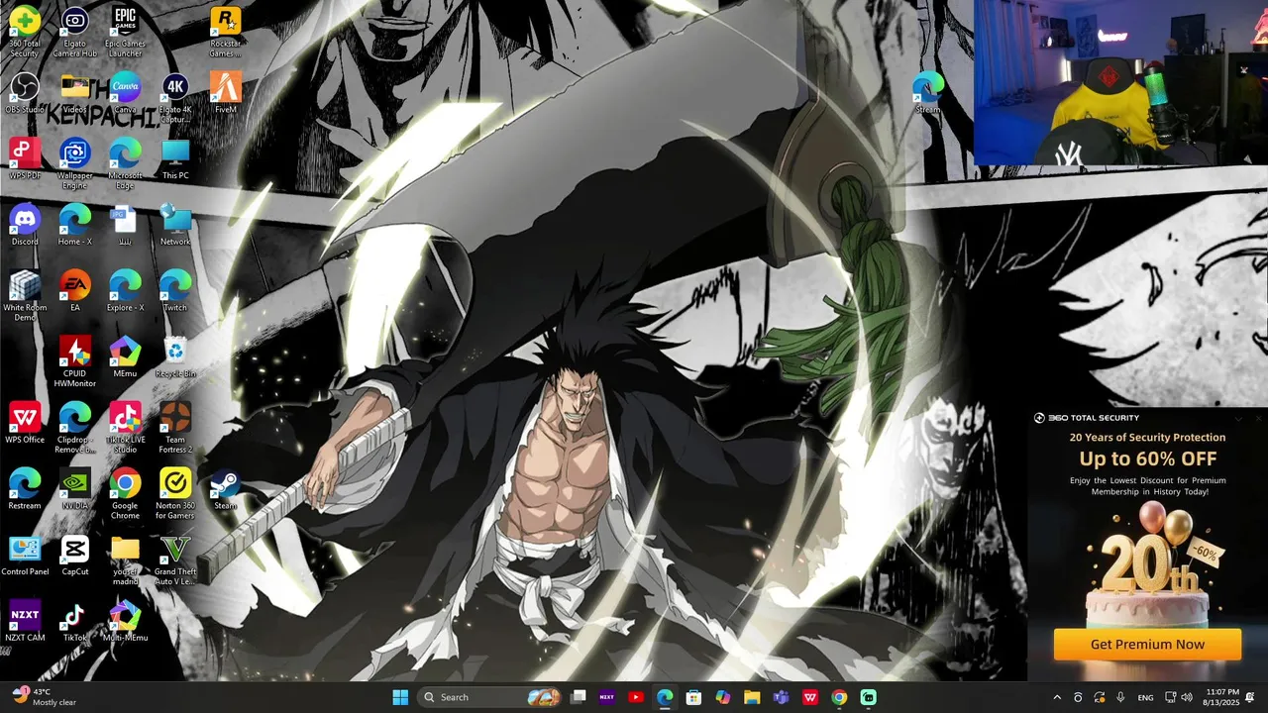Click the microphone tray icon

[x=1120, y=697]
